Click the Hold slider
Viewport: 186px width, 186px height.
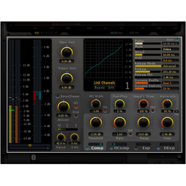(148, 61)
